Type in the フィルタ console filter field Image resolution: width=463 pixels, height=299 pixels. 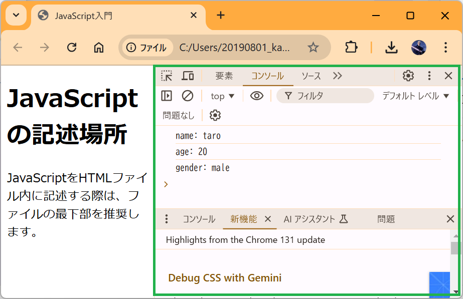point(331,96)
